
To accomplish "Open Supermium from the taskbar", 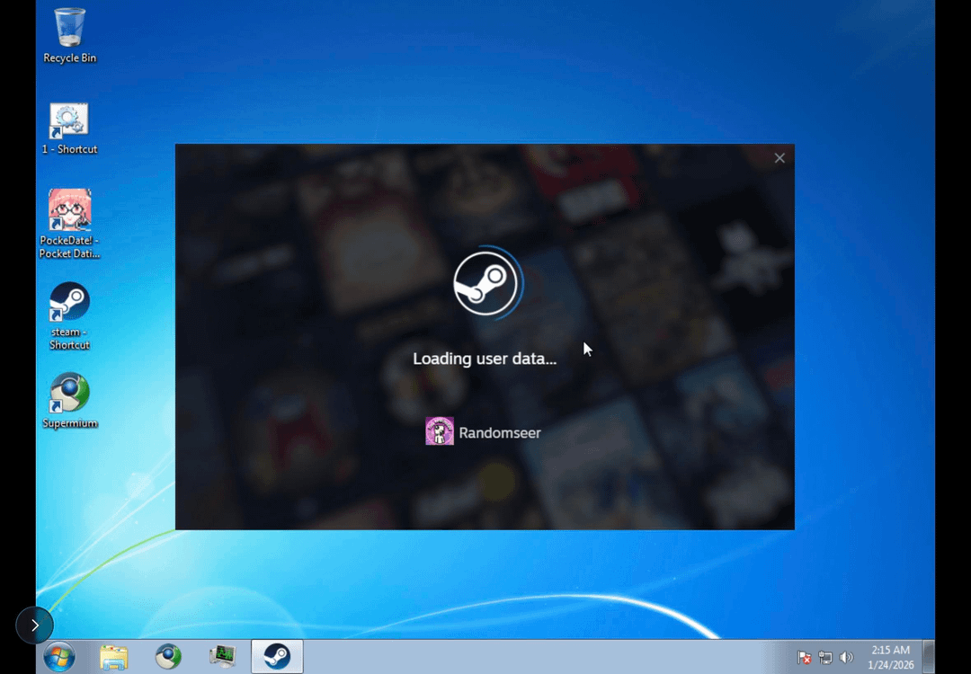I will [167, 657].
